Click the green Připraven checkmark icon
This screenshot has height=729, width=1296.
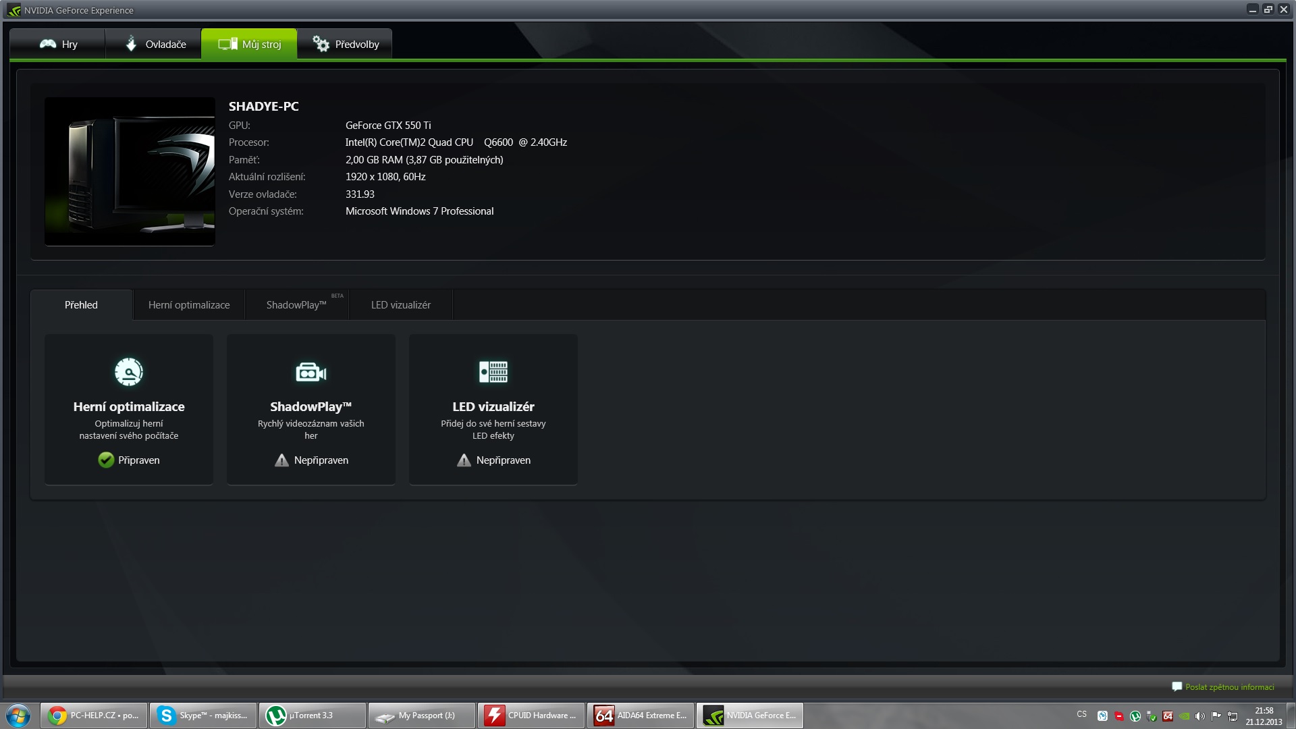pos(106,460)
